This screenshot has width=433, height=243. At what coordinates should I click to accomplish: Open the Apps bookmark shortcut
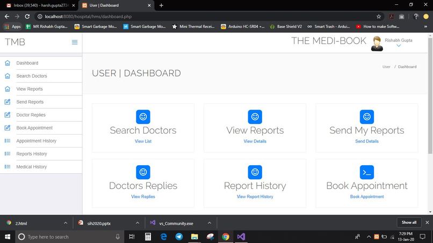point(12,26)
